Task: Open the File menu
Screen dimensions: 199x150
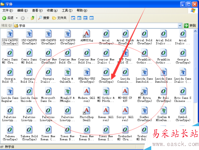Action: pos(8,10)
